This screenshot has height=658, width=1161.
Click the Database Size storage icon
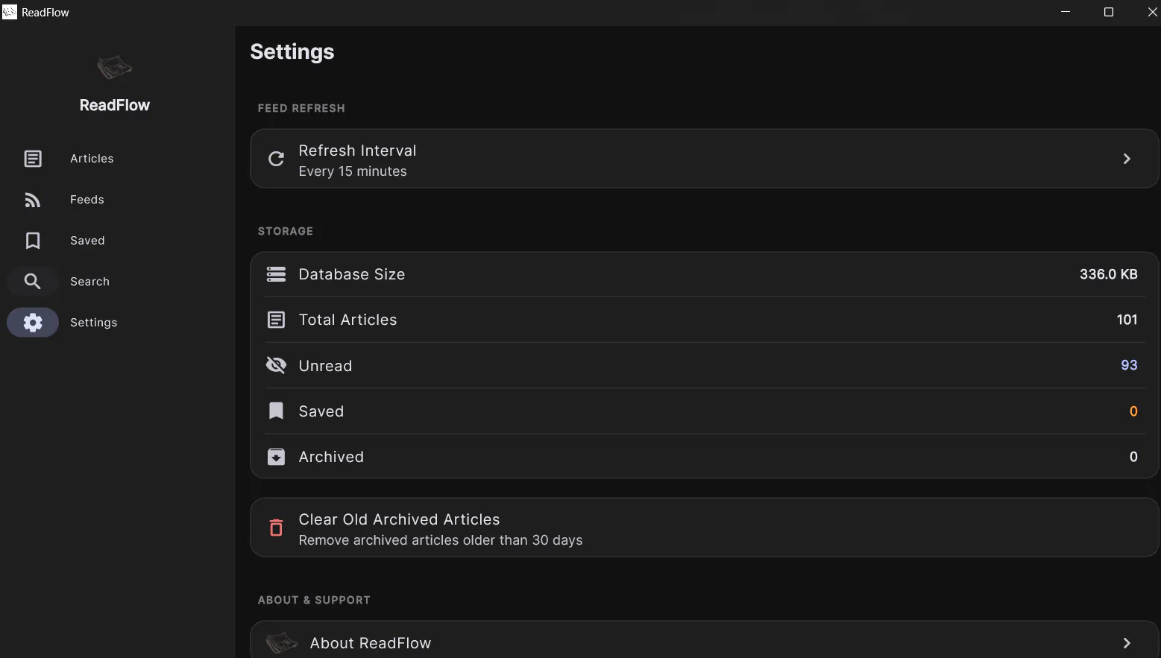pos(276,274)
